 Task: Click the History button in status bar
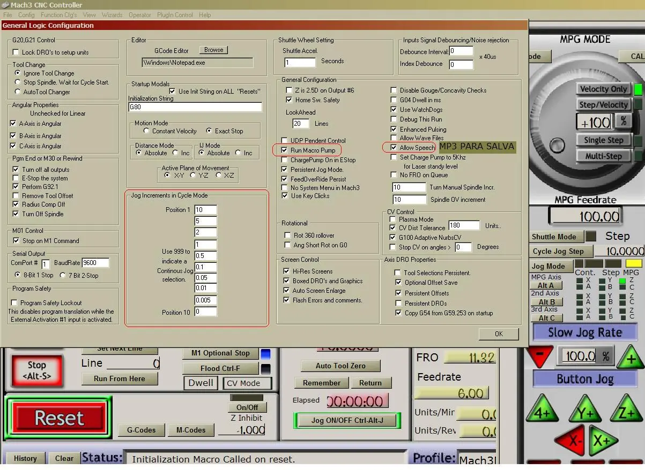pyautogui.click(x=25, y=458)
